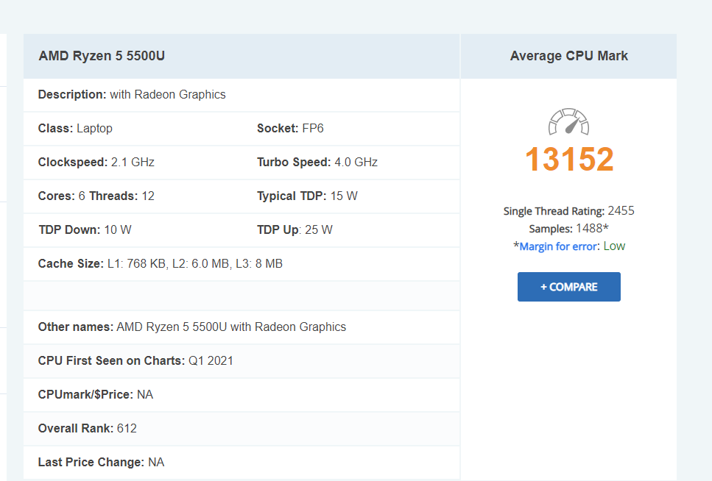Viewport: 712px width, 481px height.
Task: Click the + COMPARE button
Action: pos(568,287)
